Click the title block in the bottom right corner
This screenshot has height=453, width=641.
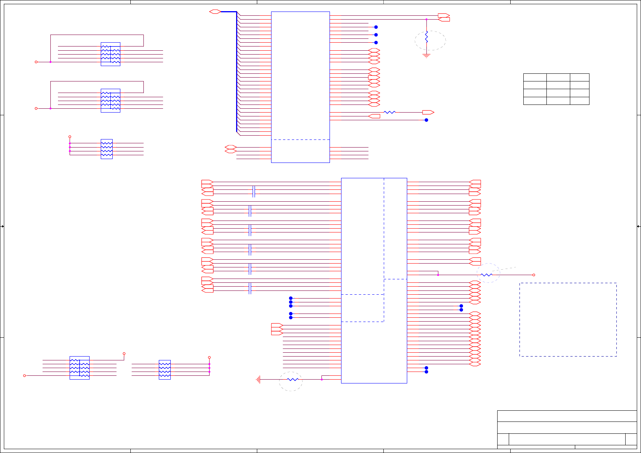567,430
